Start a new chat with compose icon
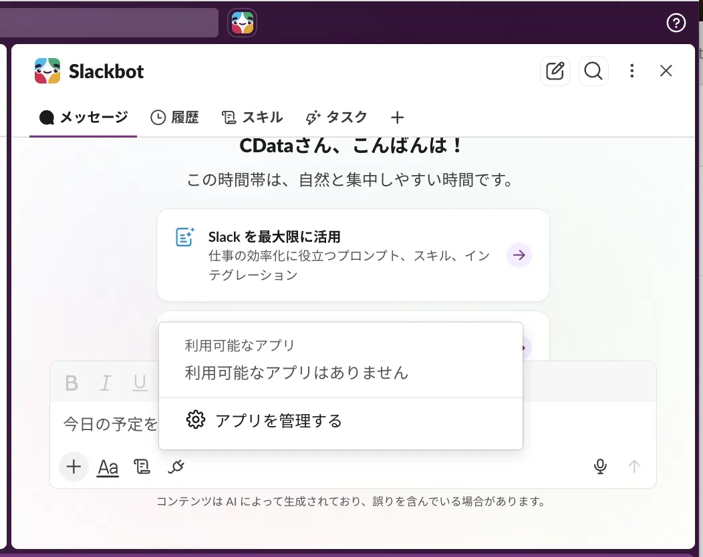 click(555, 71)
